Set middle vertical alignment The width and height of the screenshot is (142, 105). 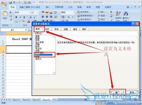click(47, 12)
